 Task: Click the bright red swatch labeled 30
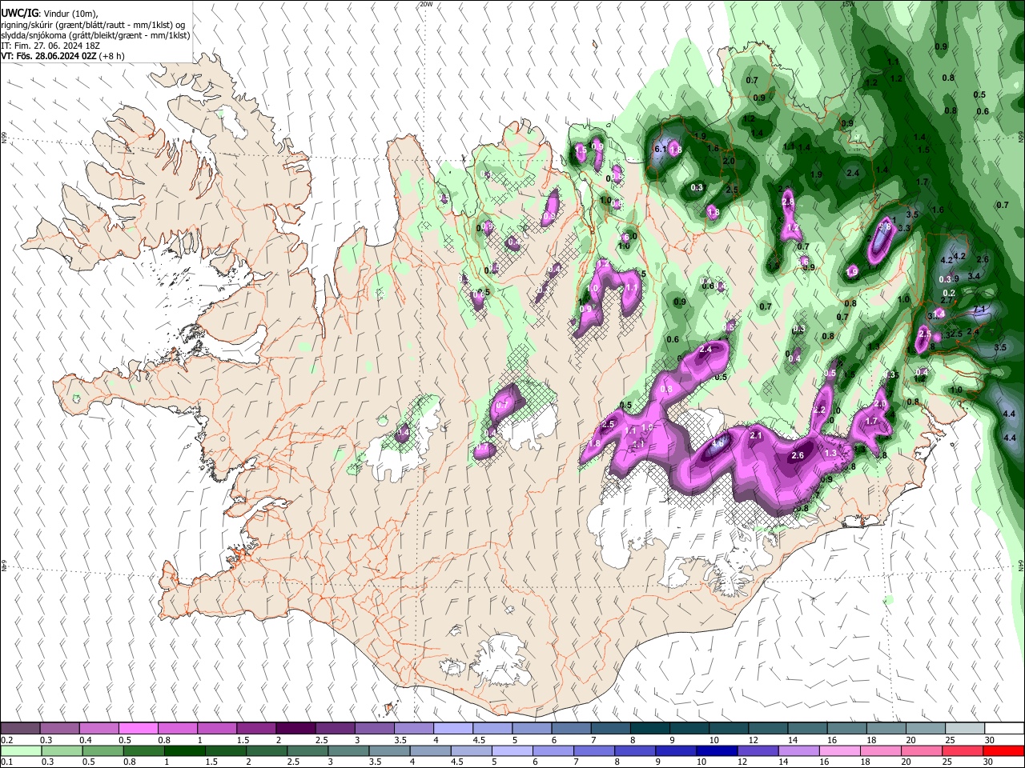tap(1004, 751)
